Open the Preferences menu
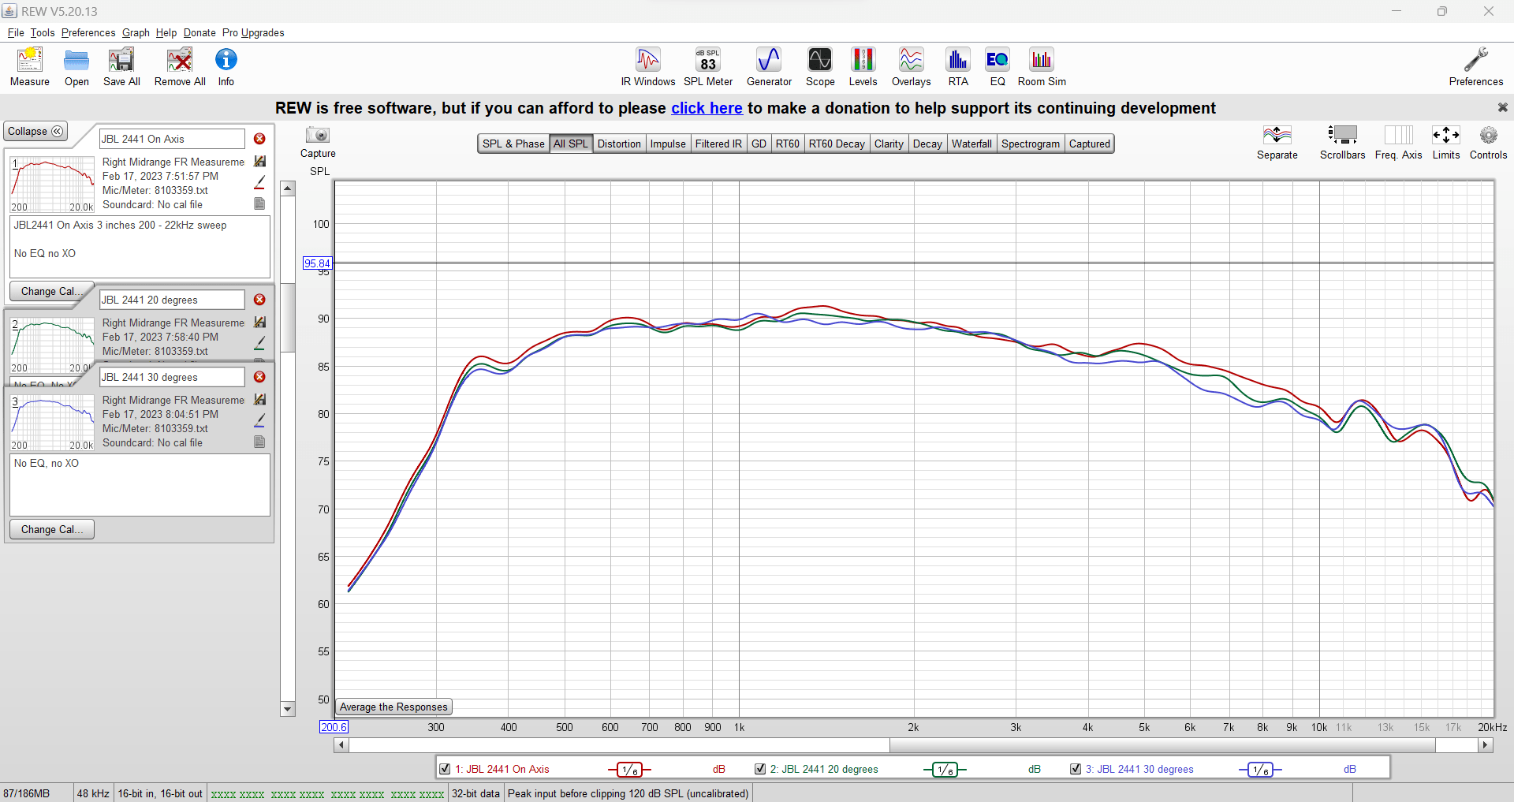This screenshot has height=802, width=1514. [88, 32]
